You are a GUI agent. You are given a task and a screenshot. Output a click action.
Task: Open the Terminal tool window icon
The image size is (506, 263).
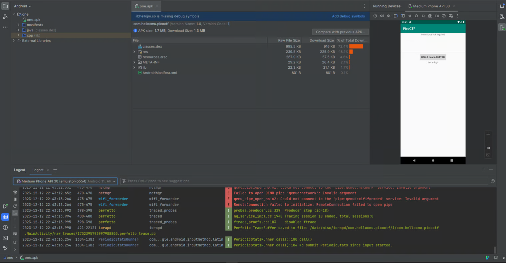coord(5,238)
